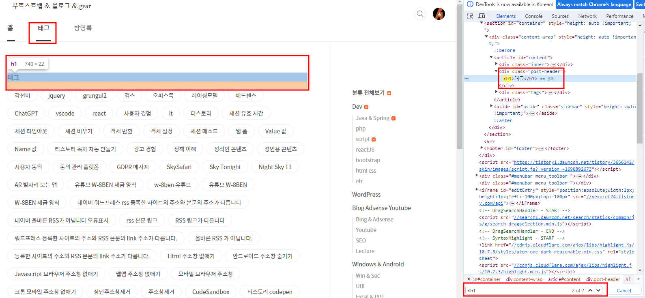Image resolution: width=645 pixels, height=298 pixels.
Task: Collapse the article id content node
Action: pyautogui.click(x=491, y=57)
